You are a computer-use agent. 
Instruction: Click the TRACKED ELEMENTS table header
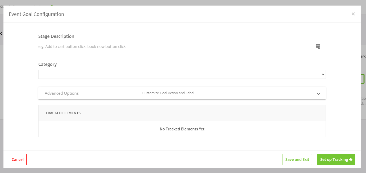(63, 113)
